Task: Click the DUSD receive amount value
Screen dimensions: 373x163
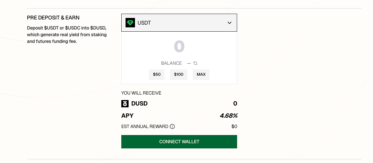Action: pos(235,104)
